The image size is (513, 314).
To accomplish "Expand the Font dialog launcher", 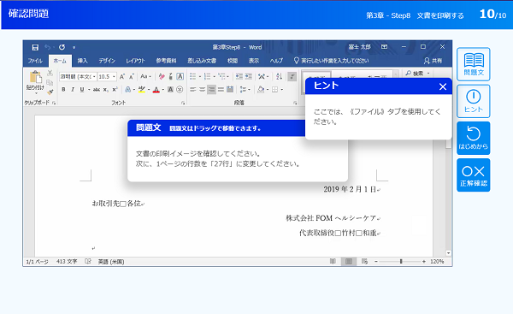I will click(183, 103).
